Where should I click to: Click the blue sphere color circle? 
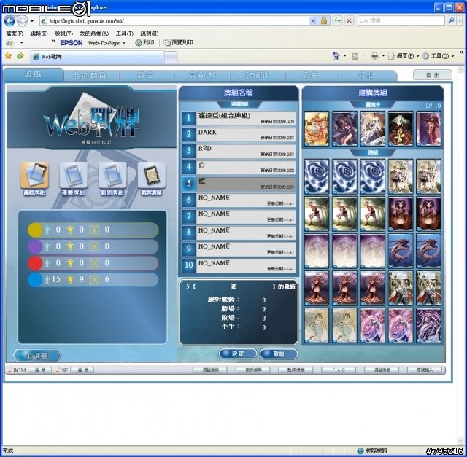tap(35, 280)
